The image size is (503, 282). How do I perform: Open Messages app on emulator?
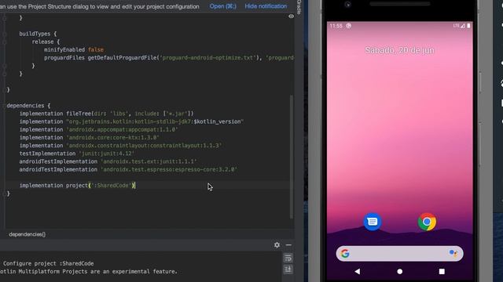372,222
